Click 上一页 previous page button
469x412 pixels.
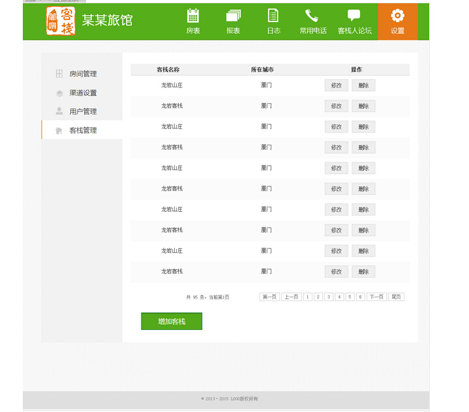coord(291,297)
